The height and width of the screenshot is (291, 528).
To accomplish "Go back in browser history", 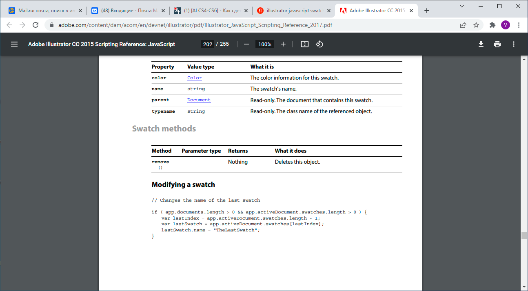I will click(x=10, y=25).
